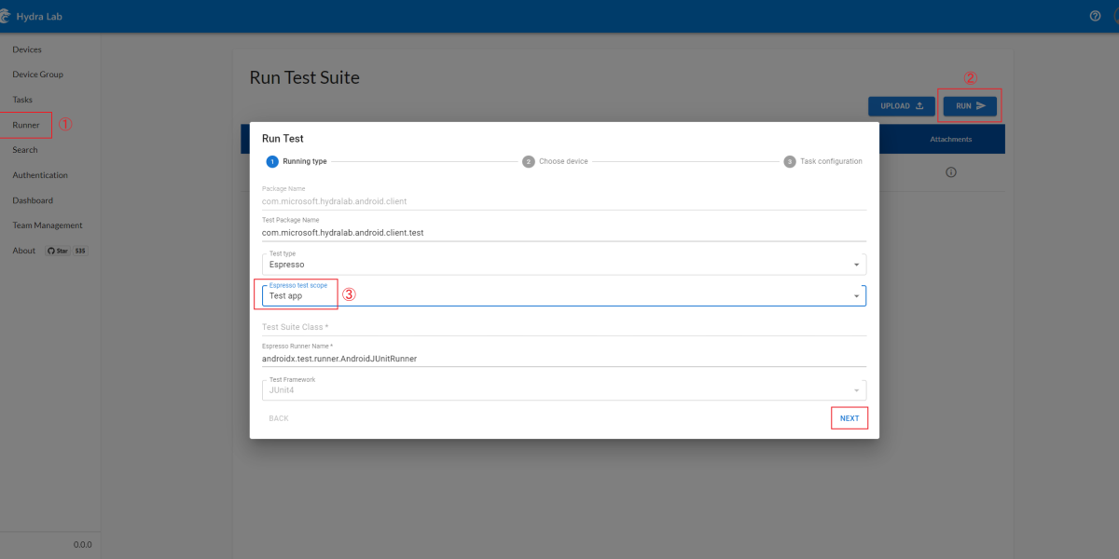Click the step 2 Choose device circle
The height and width of the screenshot is (559, 1119).
point(529,161)
